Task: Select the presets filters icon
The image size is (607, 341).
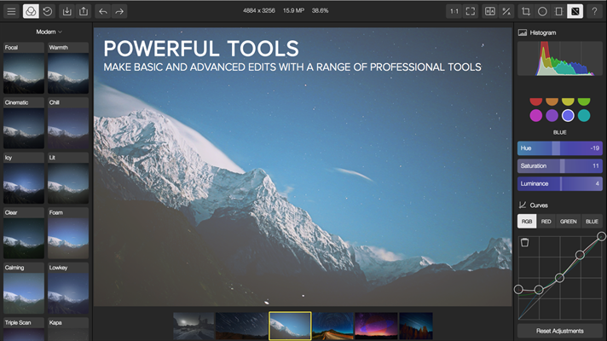Action: 31,11
